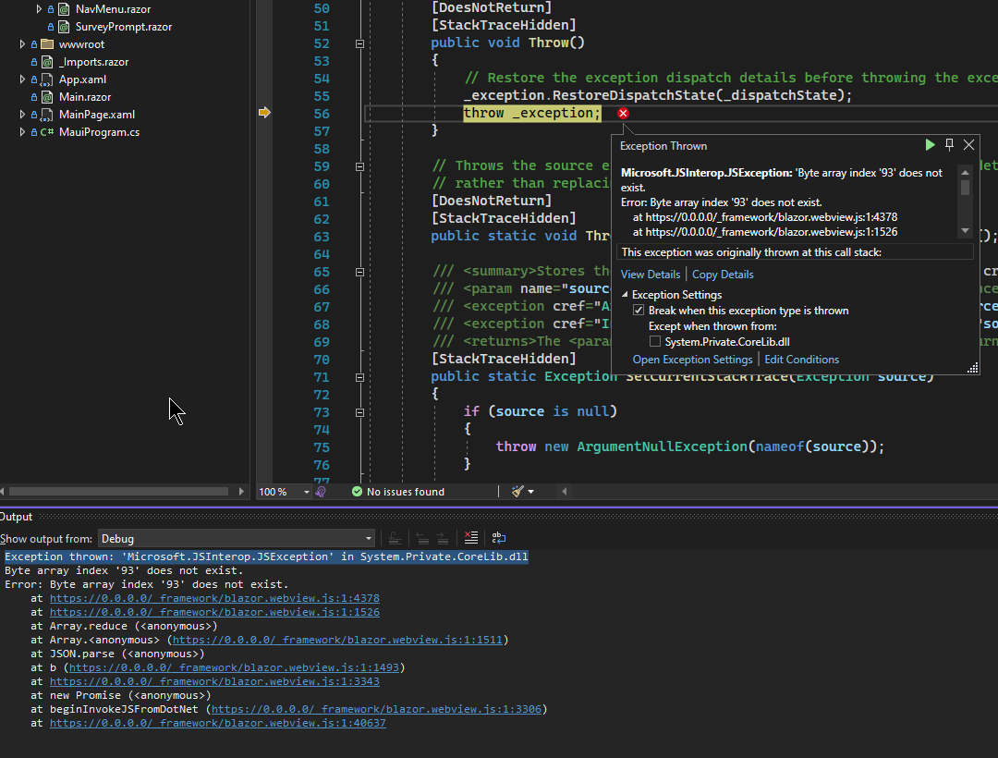Collapse the comment block at line 59
This screenshot has height=758, width=998.
pyautogui.click(x=359, y=166)
